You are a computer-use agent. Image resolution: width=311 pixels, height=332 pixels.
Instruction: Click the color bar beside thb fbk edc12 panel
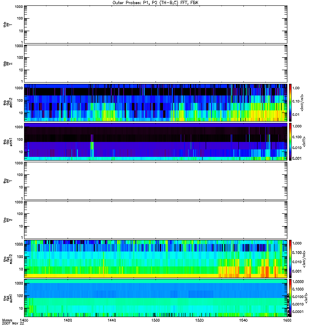tap(291, 102)
